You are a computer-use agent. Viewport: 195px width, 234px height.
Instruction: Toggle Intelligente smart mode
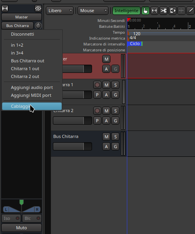[126, 11]
